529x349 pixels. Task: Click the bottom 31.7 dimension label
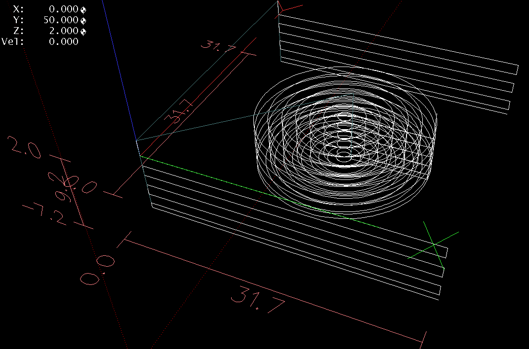pos(258,299)
